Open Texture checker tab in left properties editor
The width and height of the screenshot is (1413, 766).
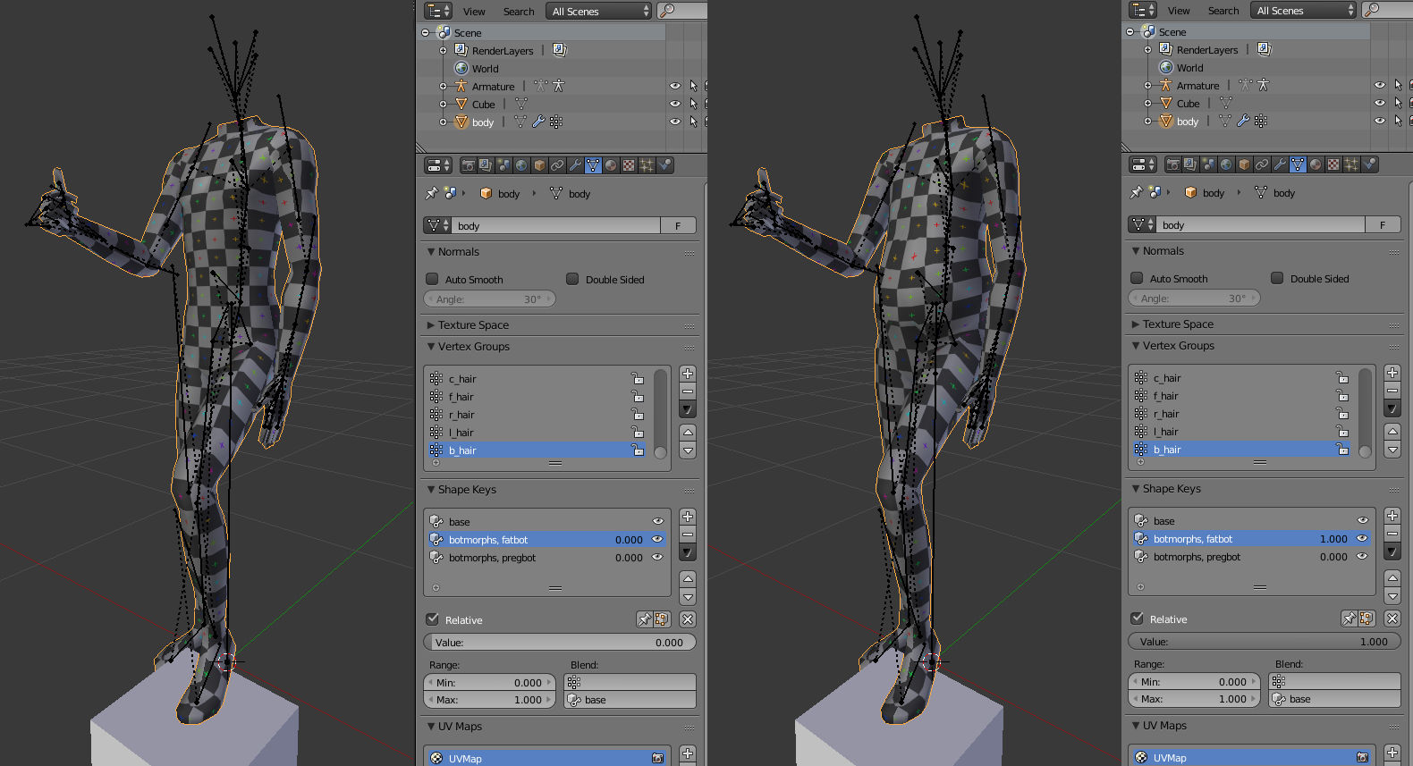click(x=629, y=165)
